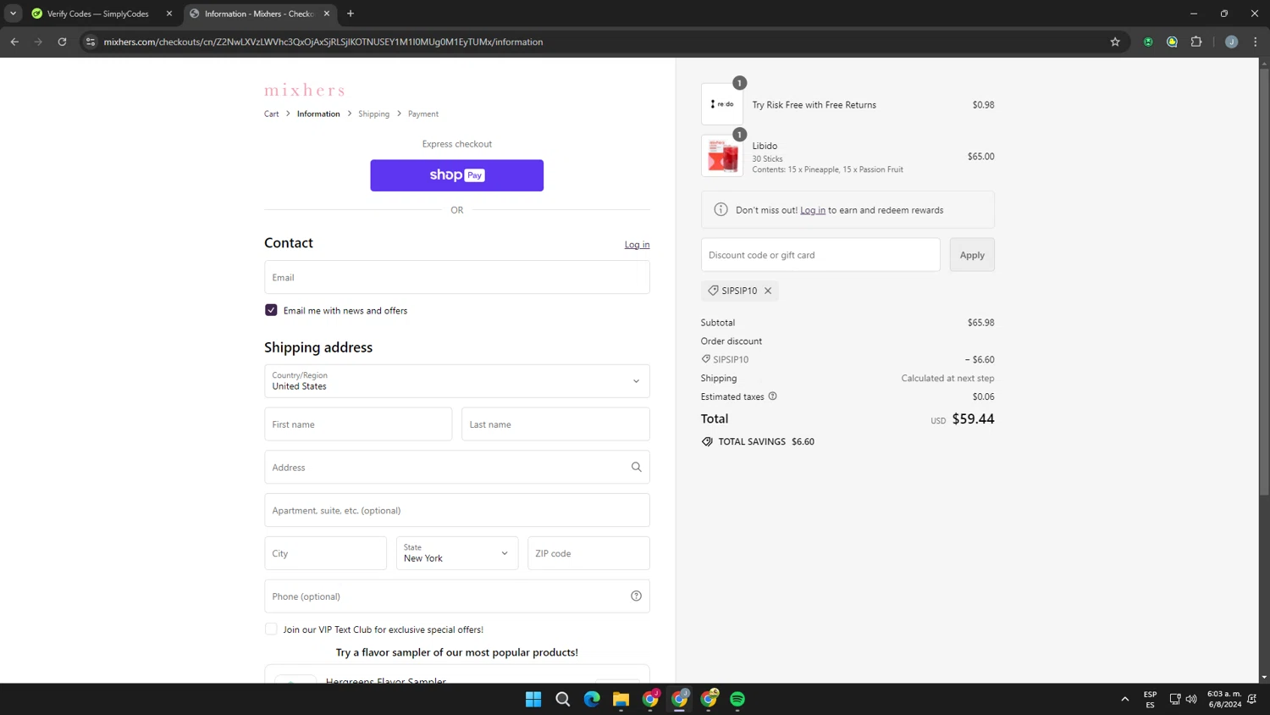This screenshot has height=715, width=1270.
Task: Click the City input field
Action: tap(325, 553)
